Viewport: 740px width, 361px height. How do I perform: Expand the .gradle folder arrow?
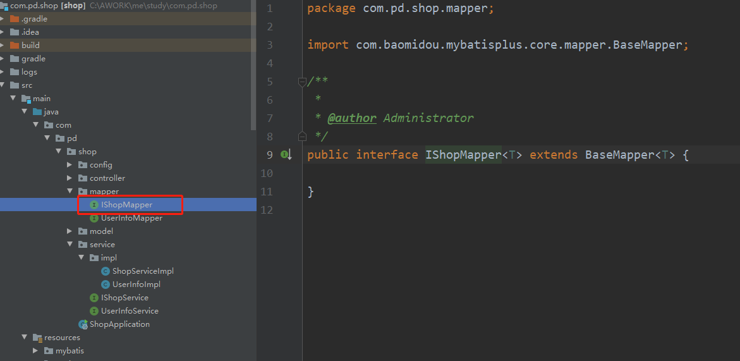[x=3, y=19]
